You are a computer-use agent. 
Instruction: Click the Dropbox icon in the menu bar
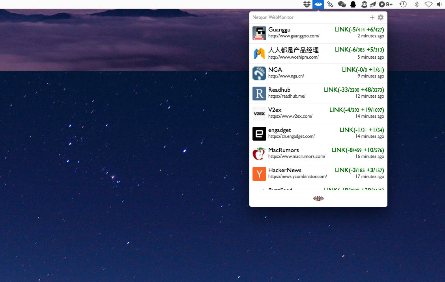pos(307,4)
